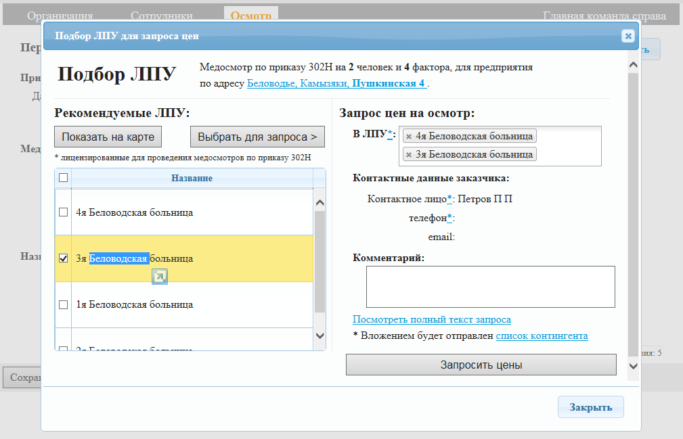
Task: Sort list by Название column header
Action: pyautogui.click(x=192, y=178)
